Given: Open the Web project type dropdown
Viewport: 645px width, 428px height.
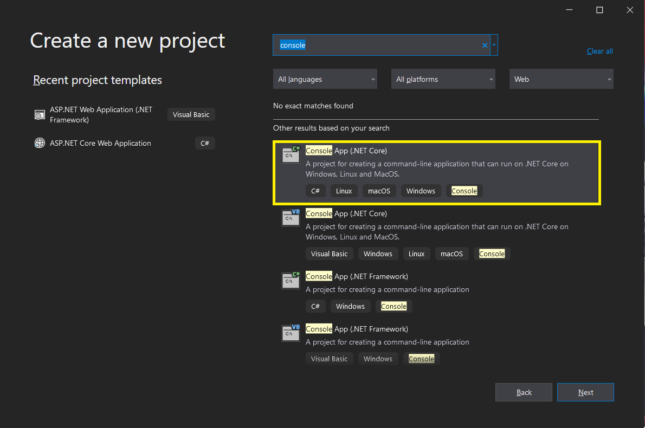Looking at the screenshot, I should (x=561, y=79).
